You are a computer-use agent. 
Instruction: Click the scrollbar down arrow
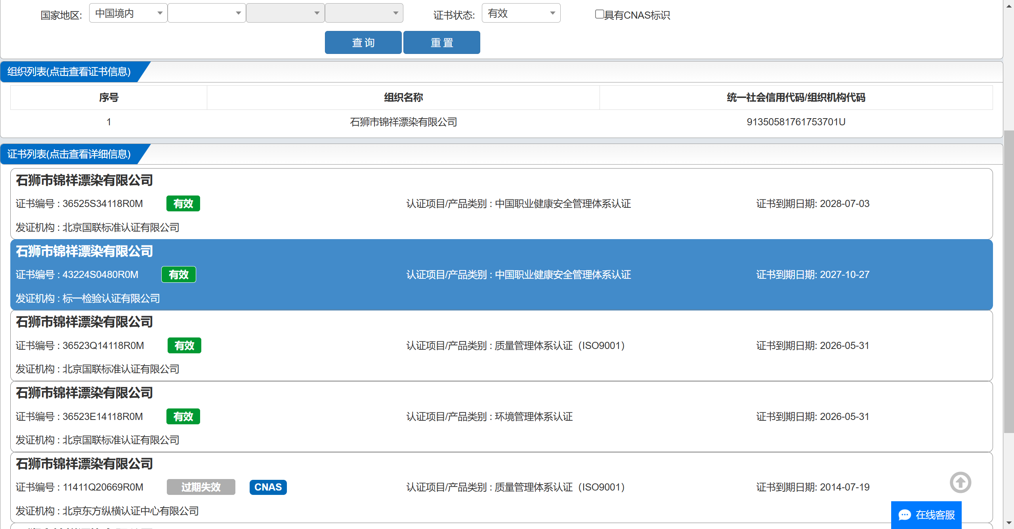(x=1009, y=523)
